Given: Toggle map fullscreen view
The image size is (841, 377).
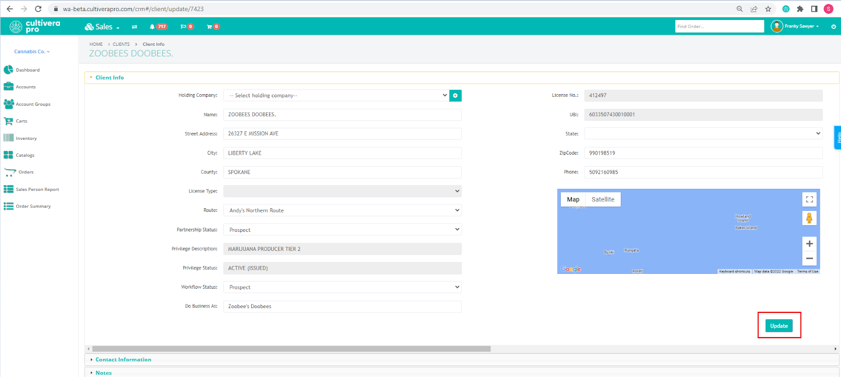Looking at the screenshot, I should pyautogui.click(x=809, y=199).
